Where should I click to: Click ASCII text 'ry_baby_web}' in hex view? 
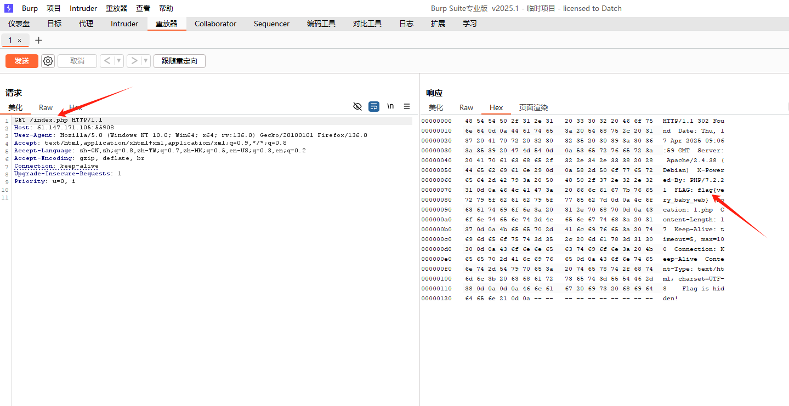[x=686, y=199]
